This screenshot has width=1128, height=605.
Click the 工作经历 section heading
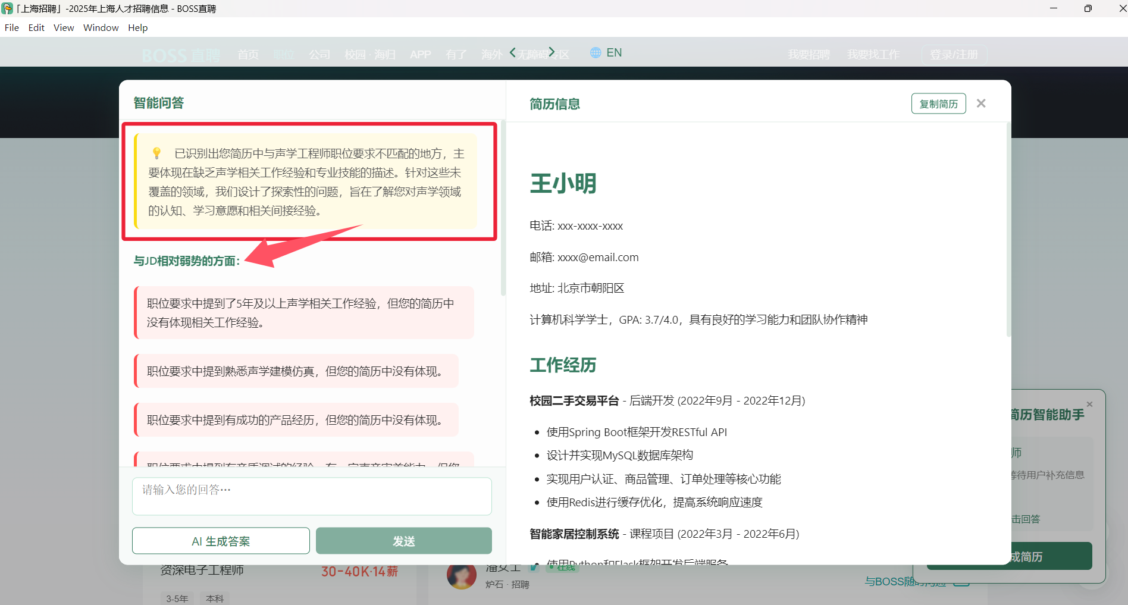(x=563, y=365)
